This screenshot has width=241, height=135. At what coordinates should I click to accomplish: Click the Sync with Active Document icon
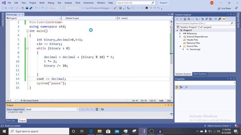click(203, 19)
